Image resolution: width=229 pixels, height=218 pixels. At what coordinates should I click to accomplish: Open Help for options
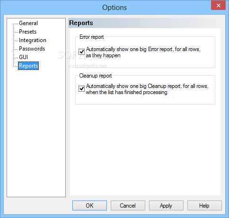click(x=204, y=205)
